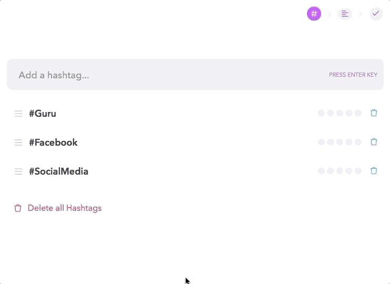Grab the drag handle next to #Guru
The width and height of the screenshot is (390, 284).
tap(18, 114)
